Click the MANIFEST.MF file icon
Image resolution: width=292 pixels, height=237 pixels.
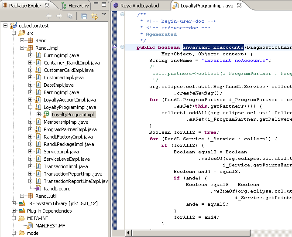click(30, 226)
